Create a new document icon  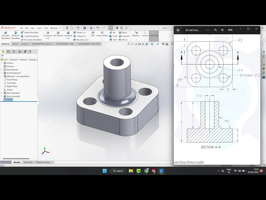pyautogui.click(x=72, y=28)
